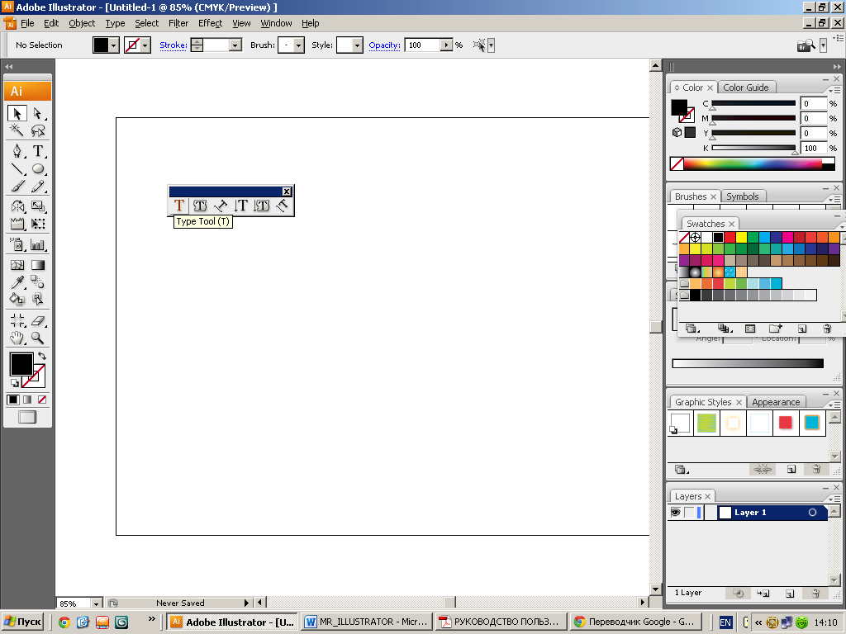Open fill color dropdown in control bar
The height and width of the screenshot is (634, 846).
click(x=113, y=45)
